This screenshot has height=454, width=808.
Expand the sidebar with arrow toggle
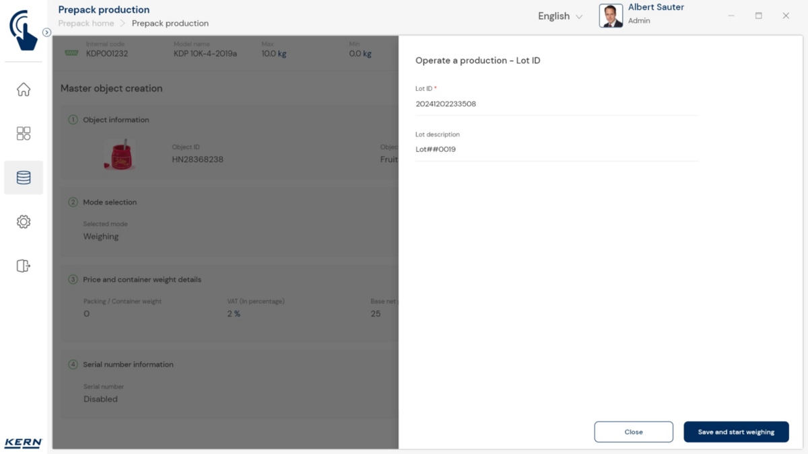pyautogui.click(x=46, y=32)
